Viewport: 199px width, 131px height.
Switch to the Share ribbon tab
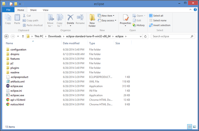pos(33,10)
